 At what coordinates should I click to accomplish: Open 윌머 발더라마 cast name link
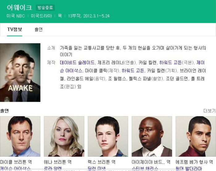coord(189,169)
